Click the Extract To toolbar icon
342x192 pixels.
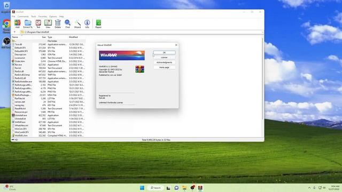pyautogui.click(x=28, y=23)
